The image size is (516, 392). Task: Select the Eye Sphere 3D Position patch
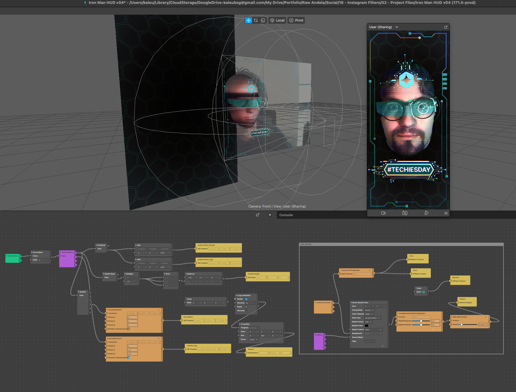point(204,319)
